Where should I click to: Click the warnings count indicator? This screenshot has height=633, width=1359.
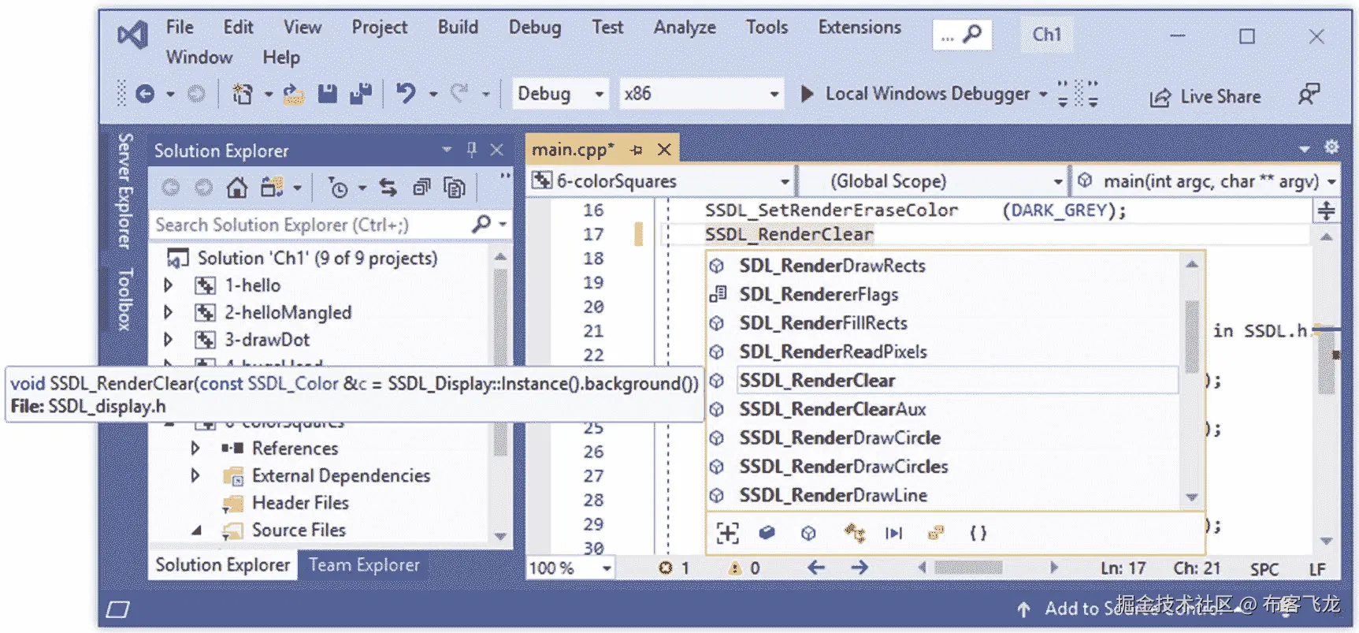click(x=744, y=568)
